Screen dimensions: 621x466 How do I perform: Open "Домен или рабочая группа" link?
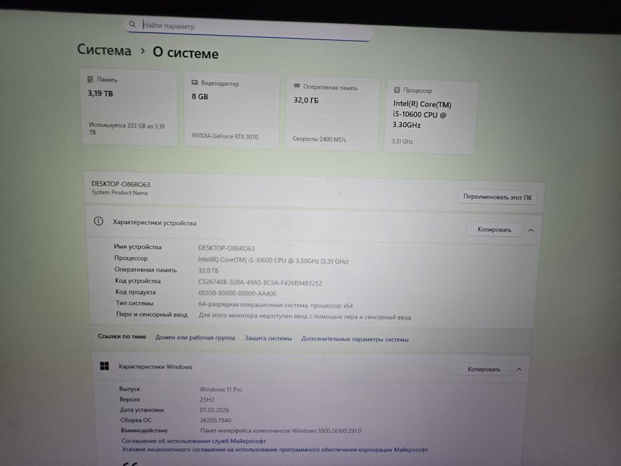click(195, 338)
